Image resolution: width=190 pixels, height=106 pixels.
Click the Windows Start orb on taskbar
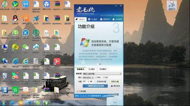[x=4, y=103]
